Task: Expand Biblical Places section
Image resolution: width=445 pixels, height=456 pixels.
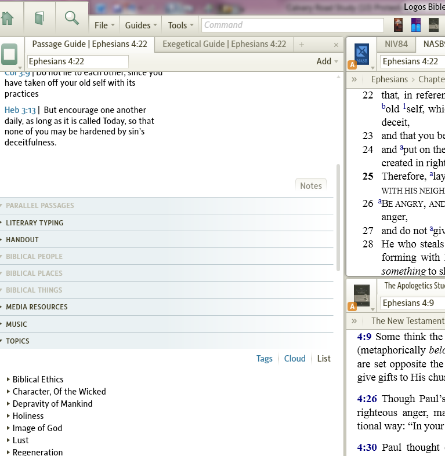Action: click(x=167, y=273)
